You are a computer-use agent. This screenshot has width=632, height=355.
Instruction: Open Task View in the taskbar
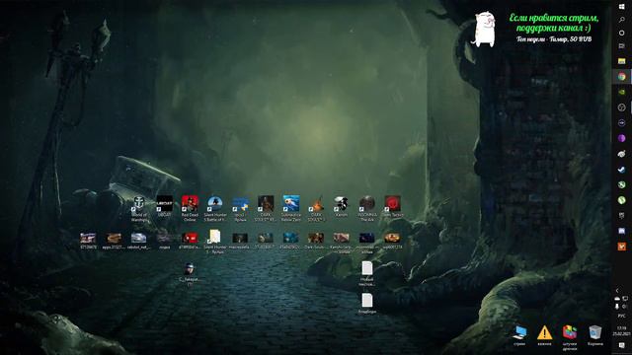tap(622, 46)
